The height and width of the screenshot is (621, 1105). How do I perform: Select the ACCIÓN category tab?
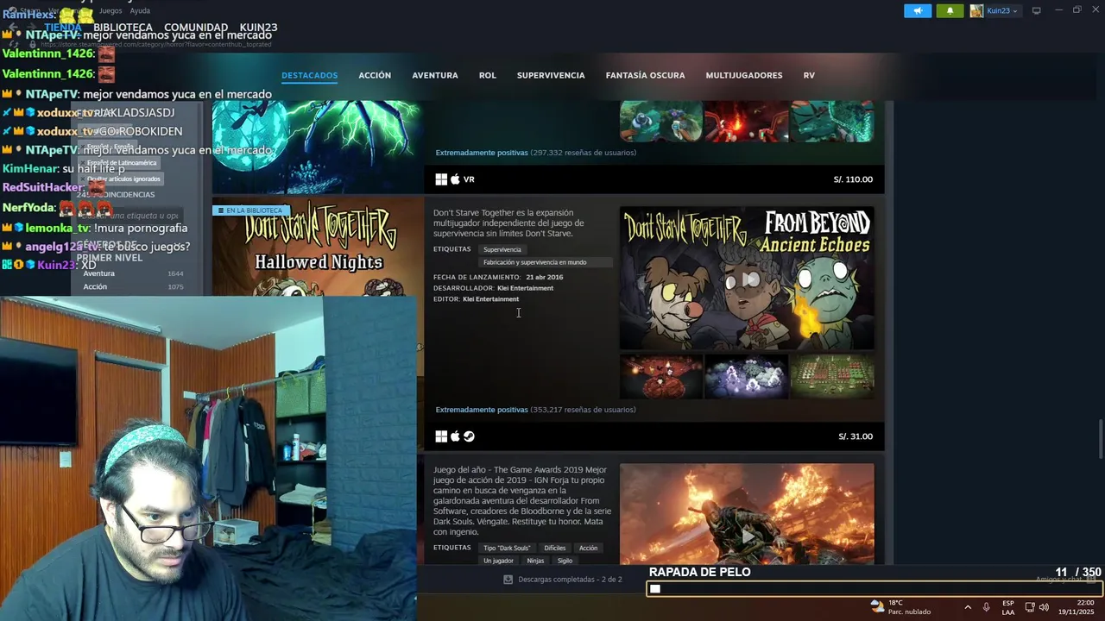coord(375,75)
